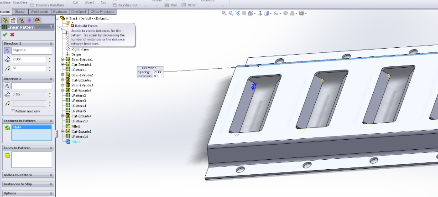Click Direction 1 instances field 60
Viewport: 438px width, 197px height.
[x=28, y=68]
